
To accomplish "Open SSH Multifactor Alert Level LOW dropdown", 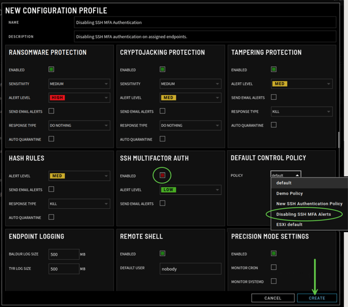I will pos(190,190).
